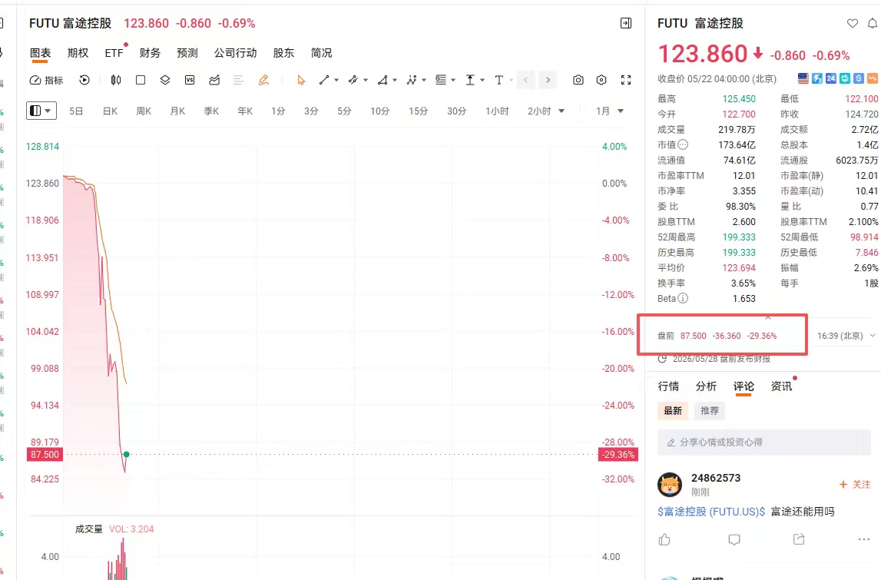
Task: Like the comment by 24862573
Action: coord(664,539)
